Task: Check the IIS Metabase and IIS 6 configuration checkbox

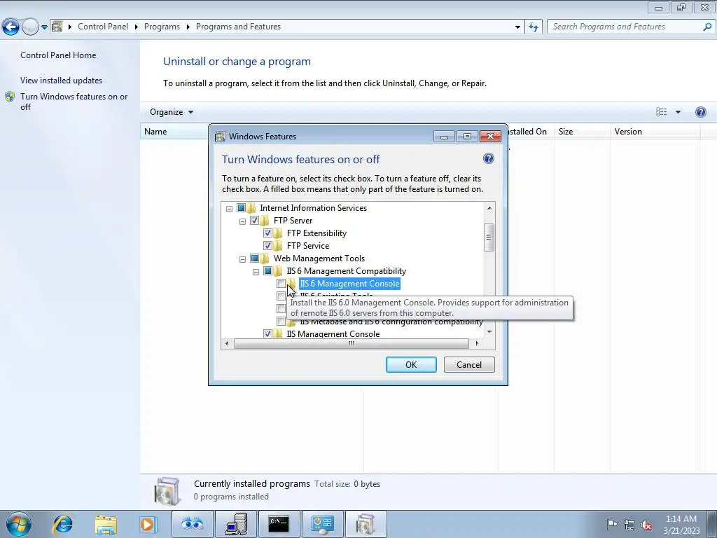Action: click(281, 322)
